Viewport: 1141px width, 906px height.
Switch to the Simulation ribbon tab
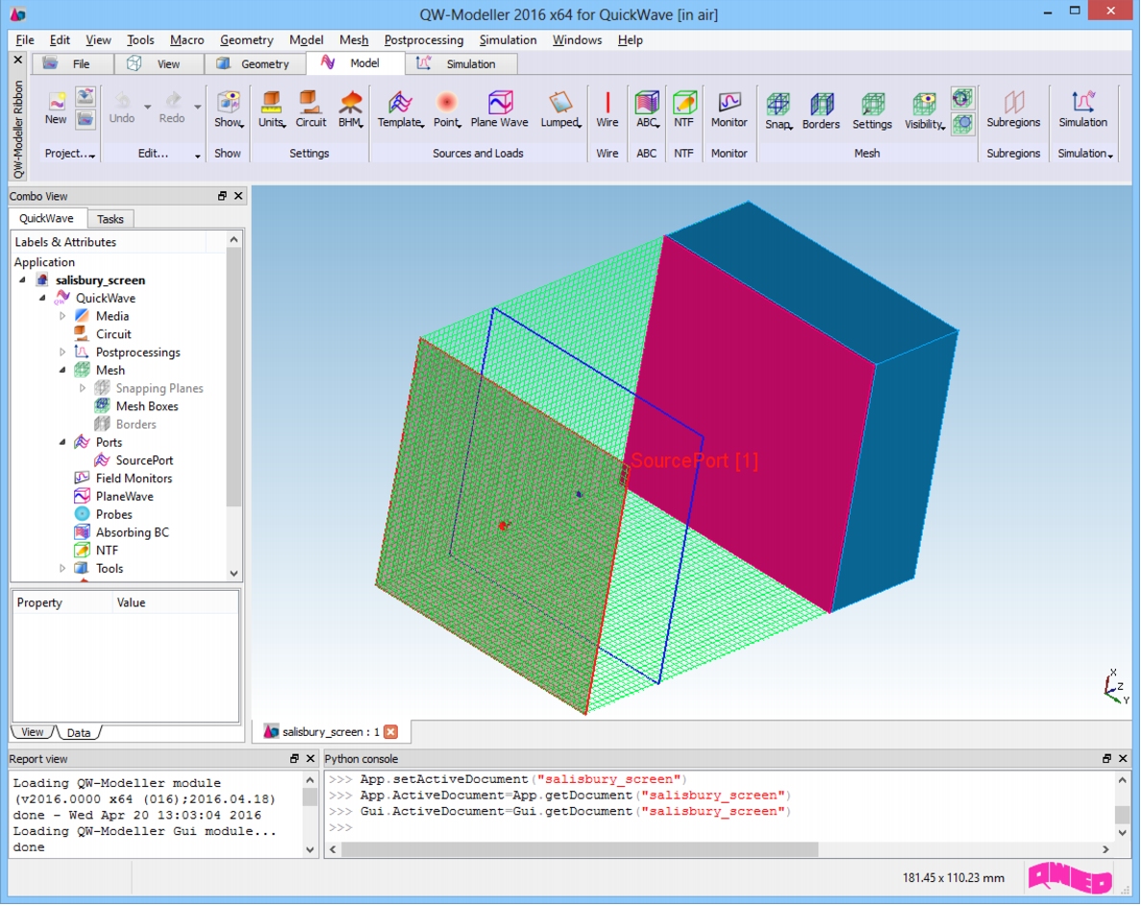[460, 64]
